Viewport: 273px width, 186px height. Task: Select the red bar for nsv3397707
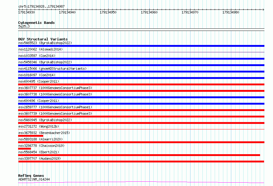pyautogui.click(x=141, y=162)
